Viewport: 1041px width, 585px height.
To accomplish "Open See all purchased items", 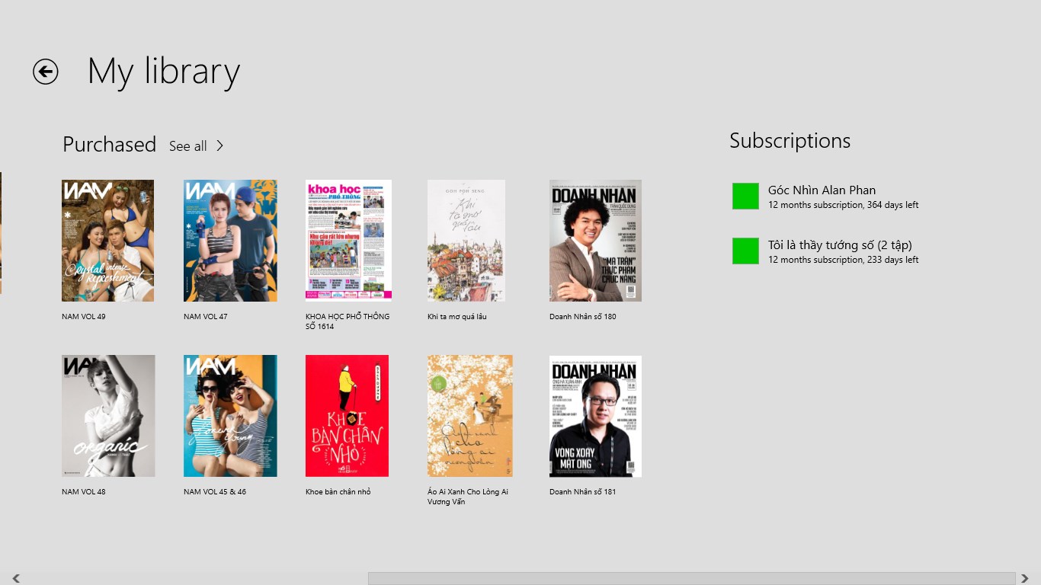I will (x=188, y=146).
